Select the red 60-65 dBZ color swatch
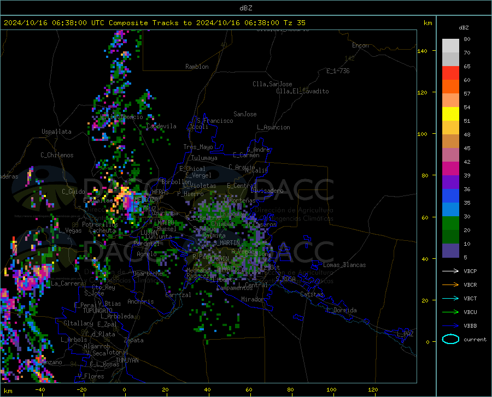Viewport: 492px width, 397px height. click(x=450, y=73)
